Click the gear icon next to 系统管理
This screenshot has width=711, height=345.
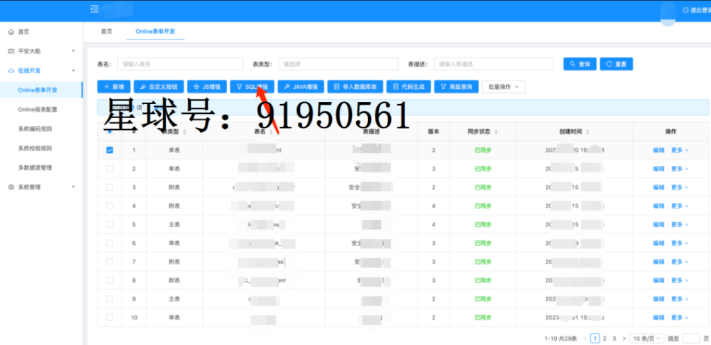11,187
